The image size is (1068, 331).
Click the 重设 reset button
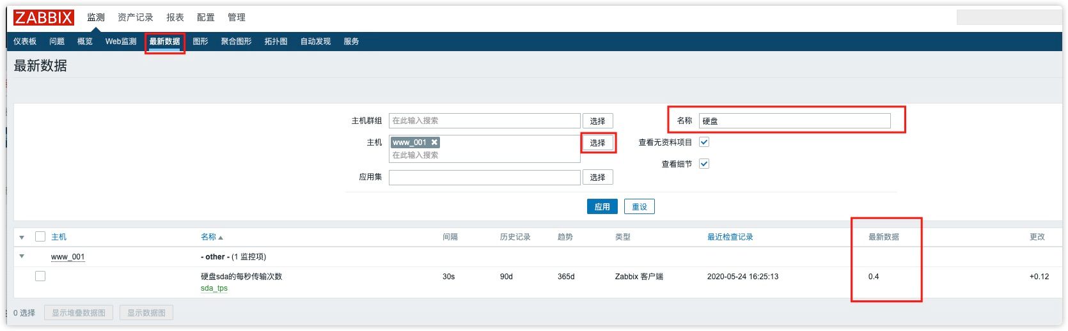click(640, 206)
